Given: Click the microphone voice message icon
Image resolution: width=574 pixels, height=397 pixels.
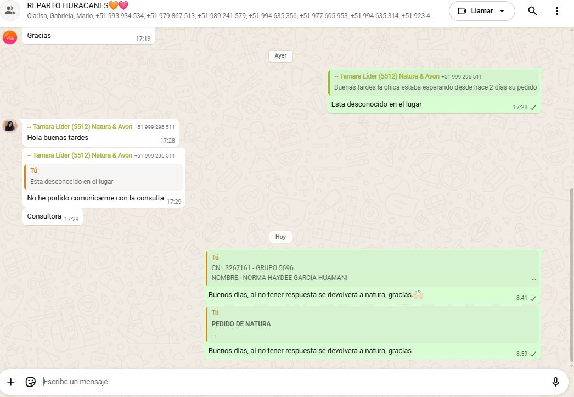Looking at the screenshot, I should point(555,382).
